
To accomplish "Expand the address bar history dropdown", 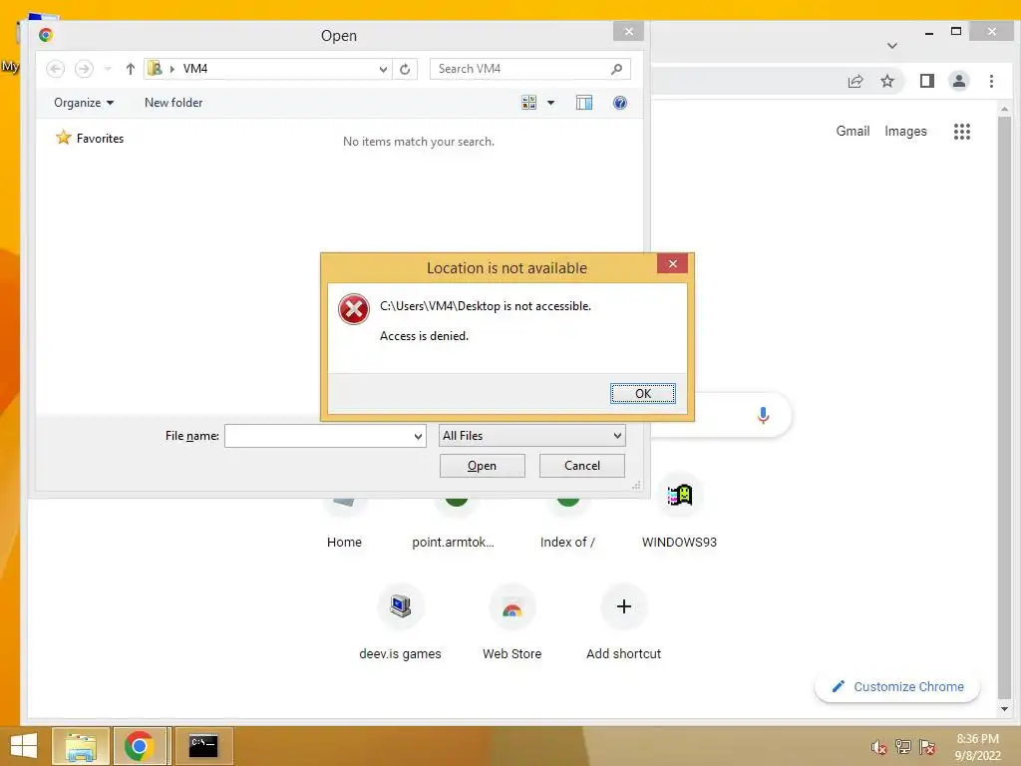I will click(x=383, y=69).
